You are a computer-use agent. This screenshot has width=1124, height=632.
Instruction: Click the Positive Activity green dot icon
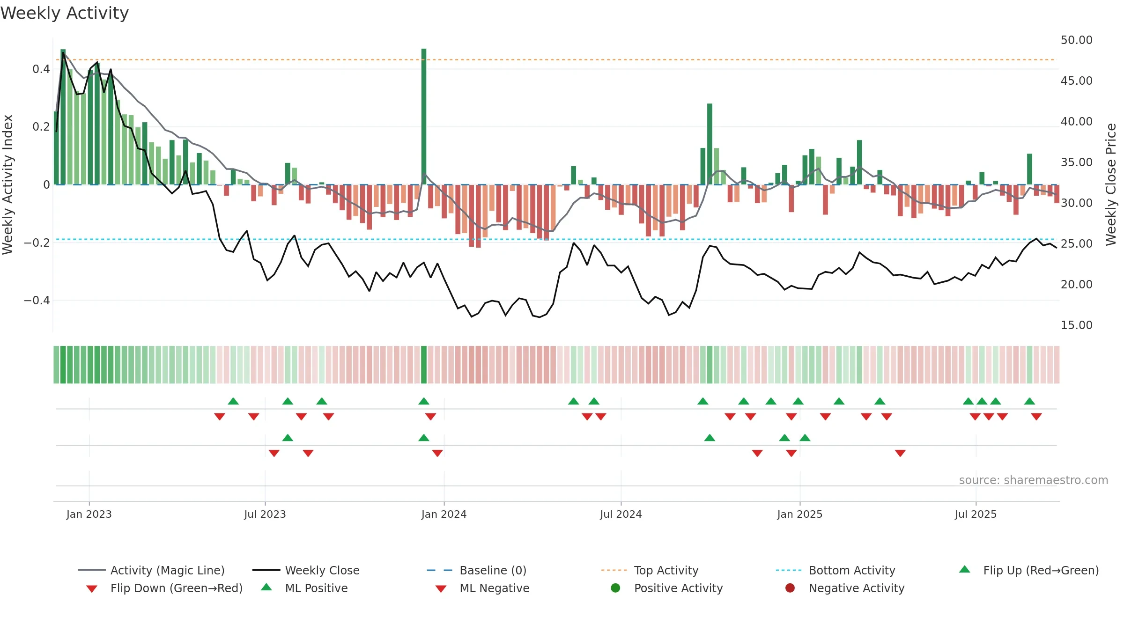coord(616,588)
